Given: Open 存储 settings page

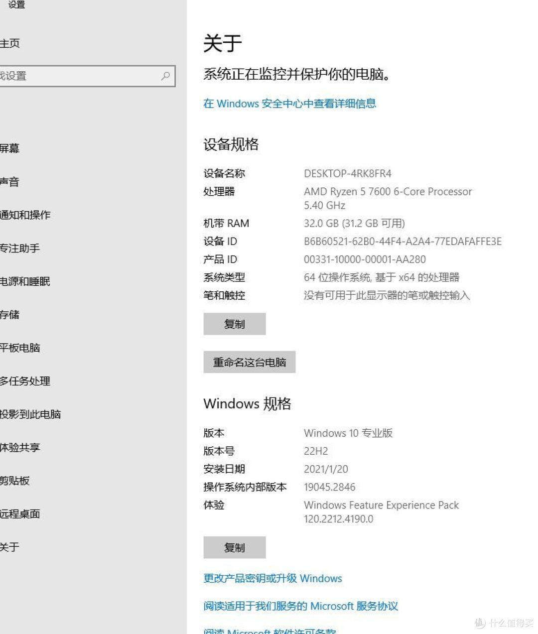Looking at the screenshot, I should click(x=9, y=315).
